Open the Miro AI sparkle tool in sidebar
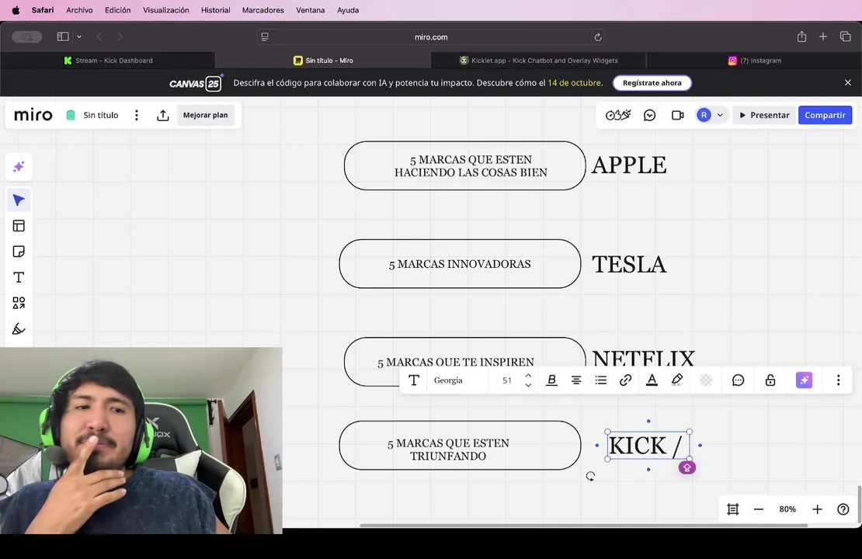 [19, 167]
